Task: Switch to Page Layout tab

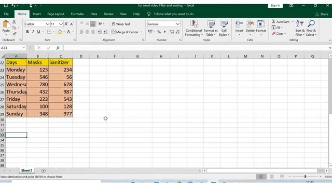Action: pos(56,14)
